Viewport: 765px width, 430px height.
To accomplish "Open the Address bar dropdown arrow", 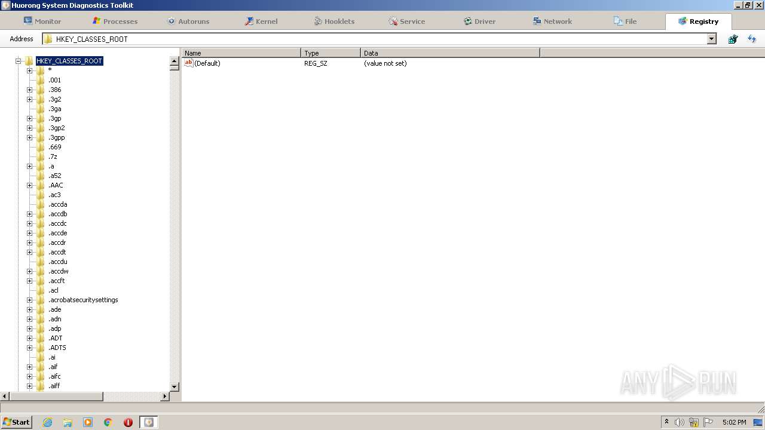I will tap(712, 39).
